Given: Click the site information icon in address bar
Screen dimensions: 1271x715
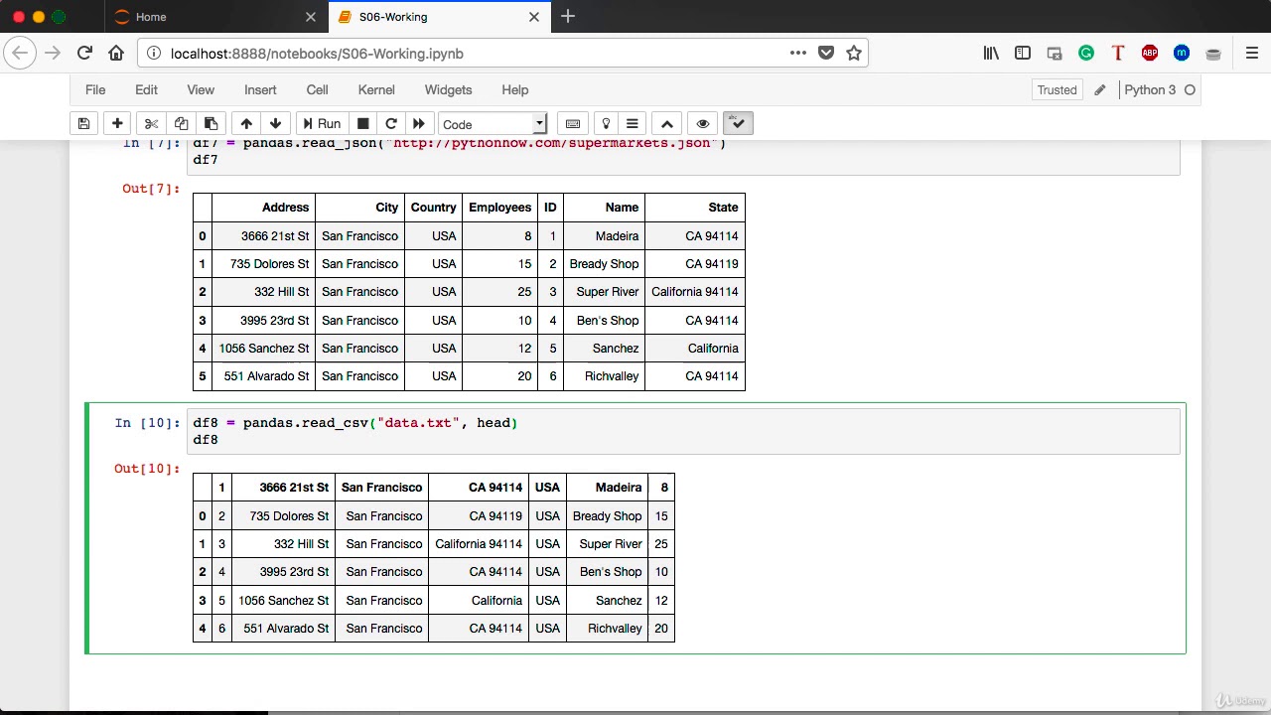Looking at the screenshot, I should tap(152, 54).
